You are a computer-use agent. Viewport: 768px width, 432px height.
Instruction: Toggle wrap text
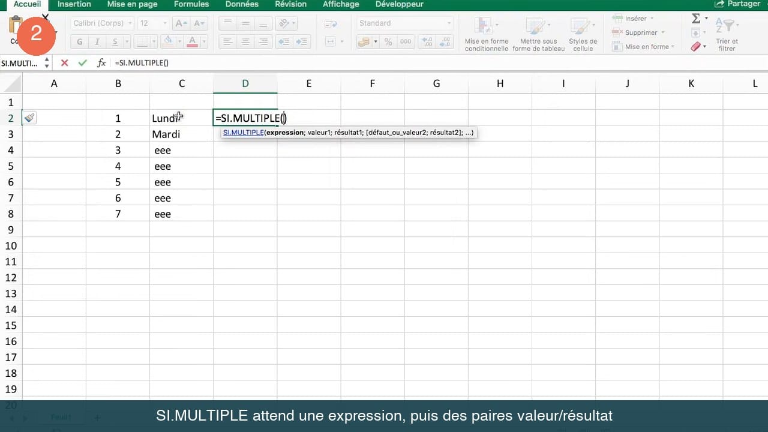point(331,23)
